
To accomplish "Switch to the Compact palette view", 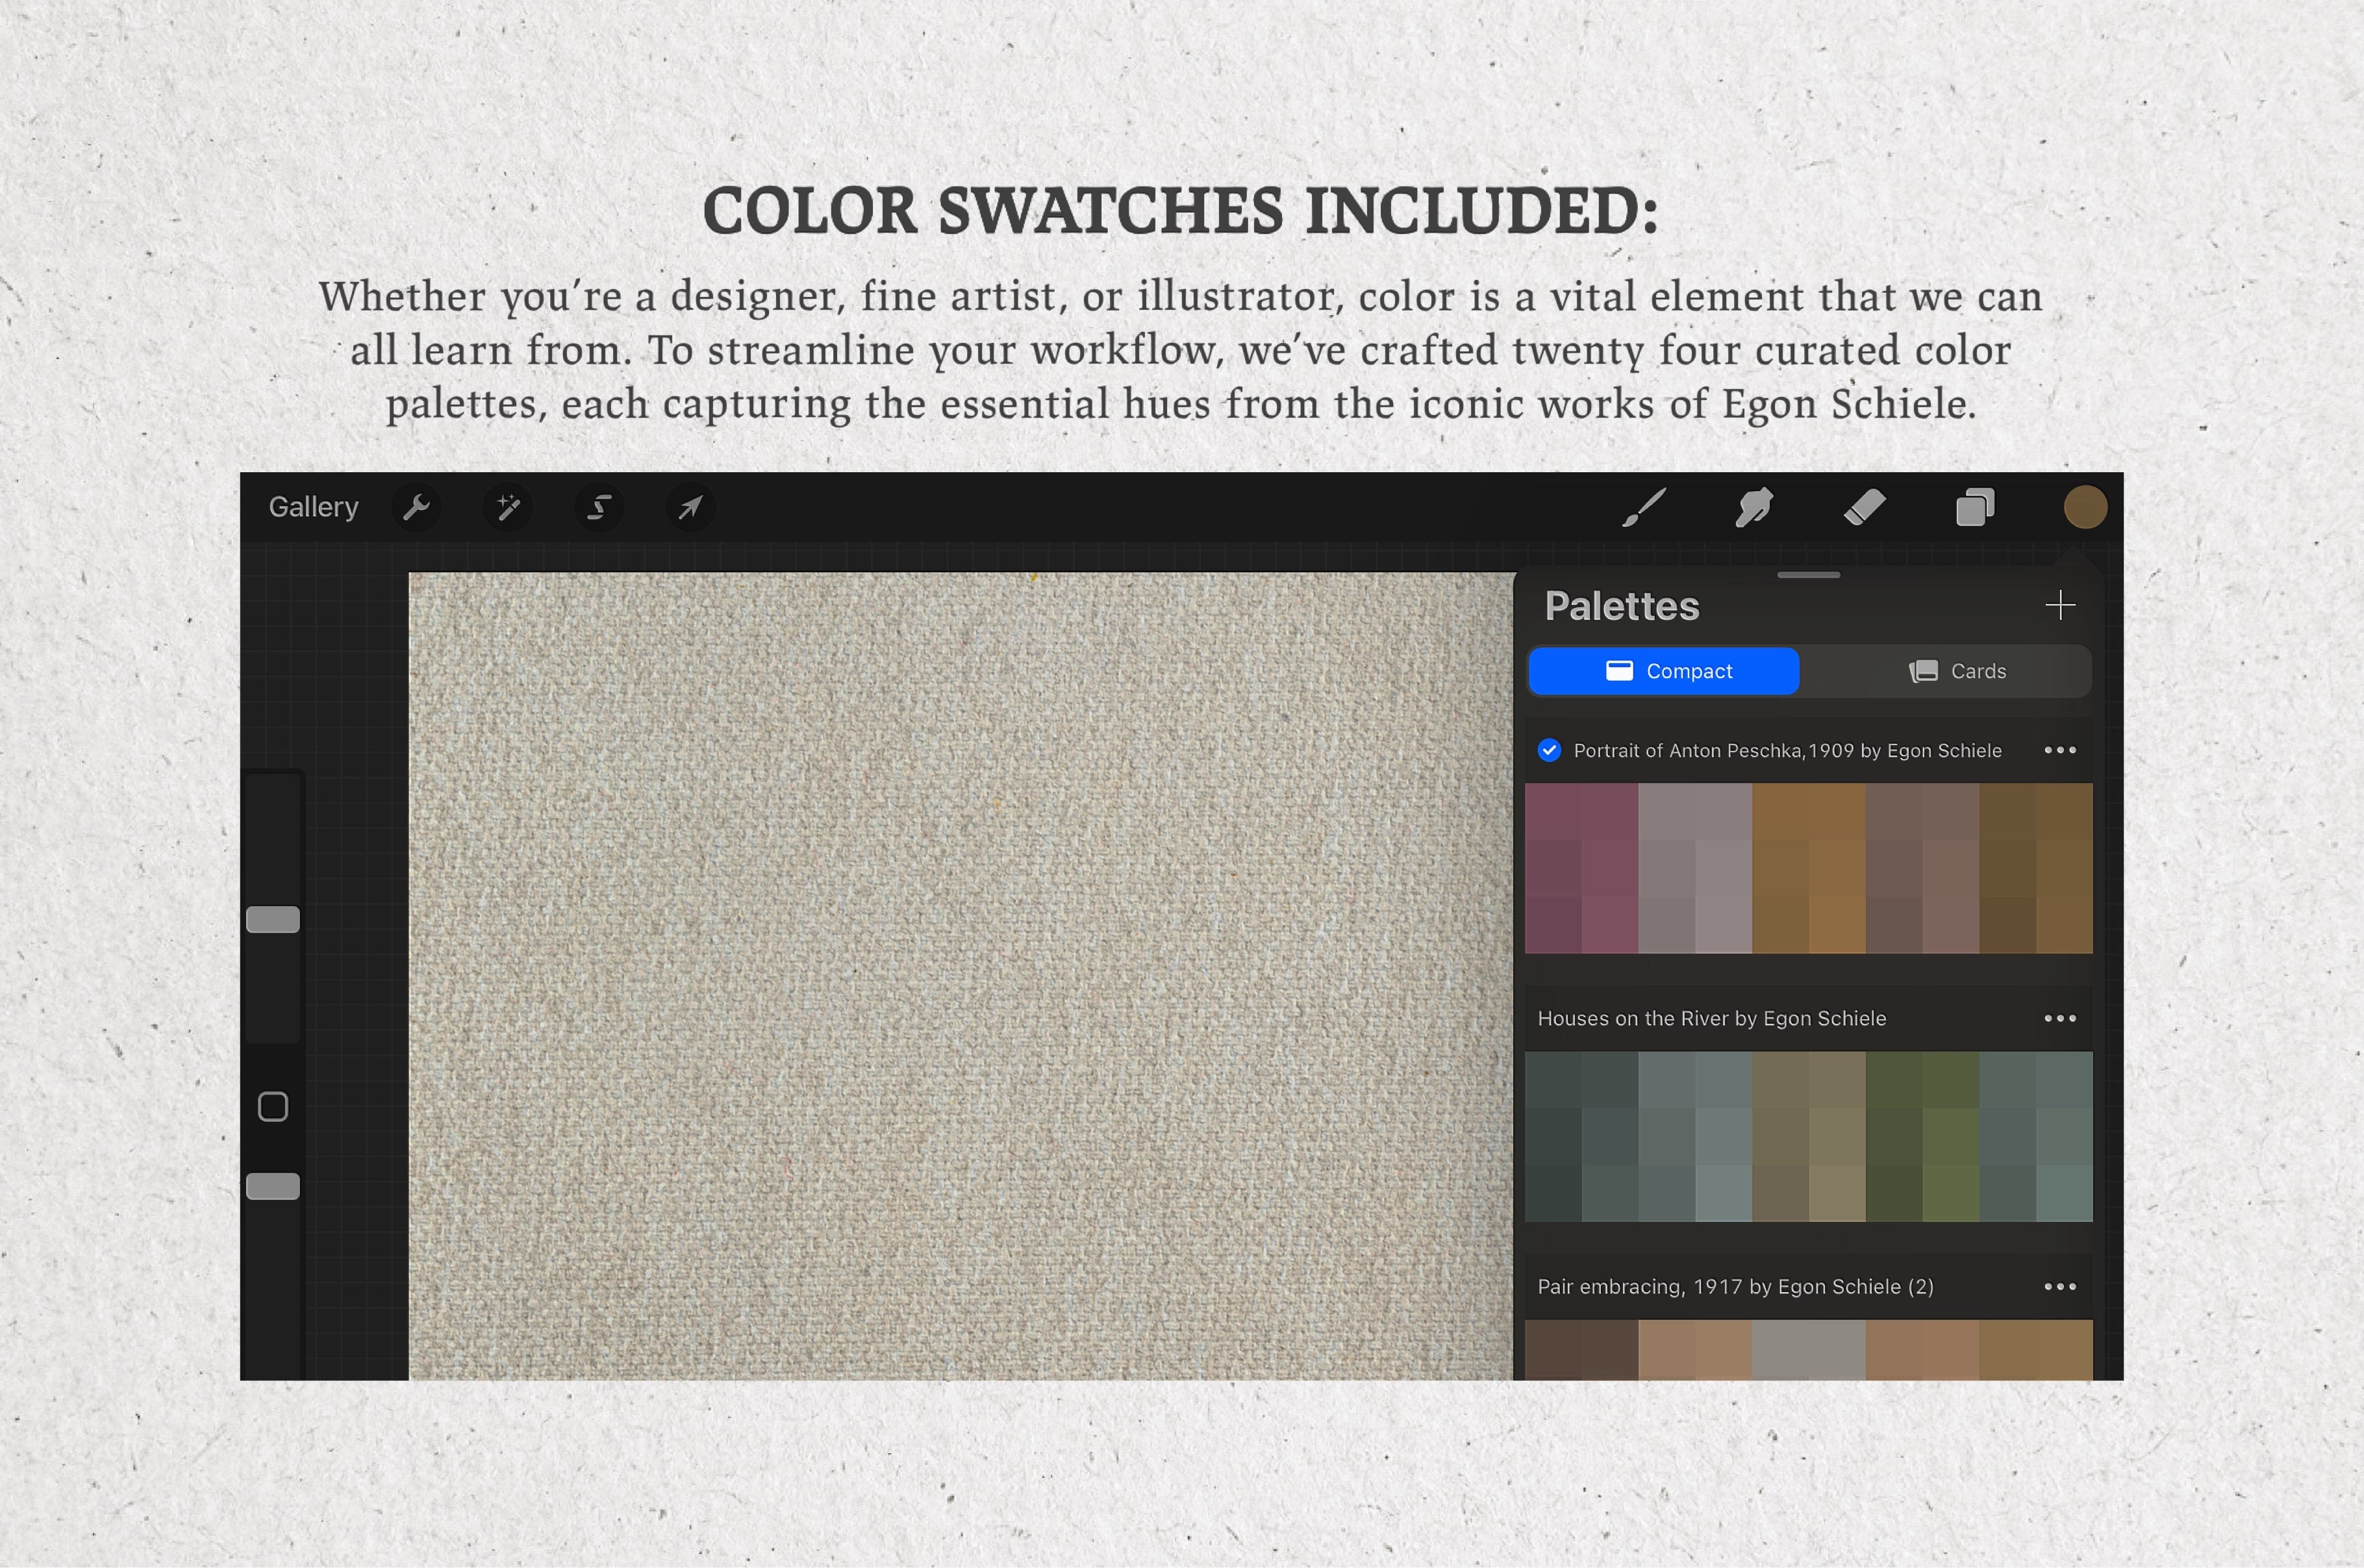I will 1663,671.
